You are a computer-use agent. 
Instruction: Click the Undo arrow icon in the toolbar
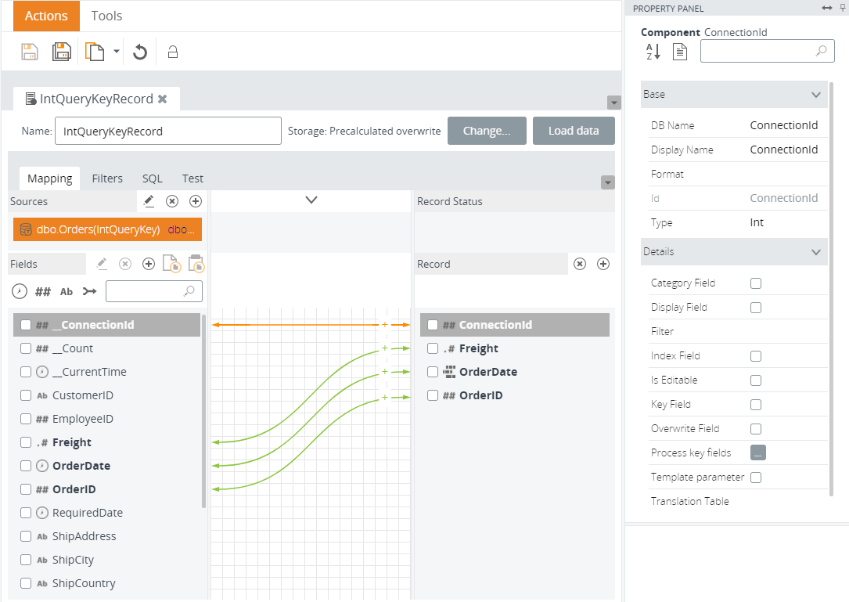pos(140,52)
